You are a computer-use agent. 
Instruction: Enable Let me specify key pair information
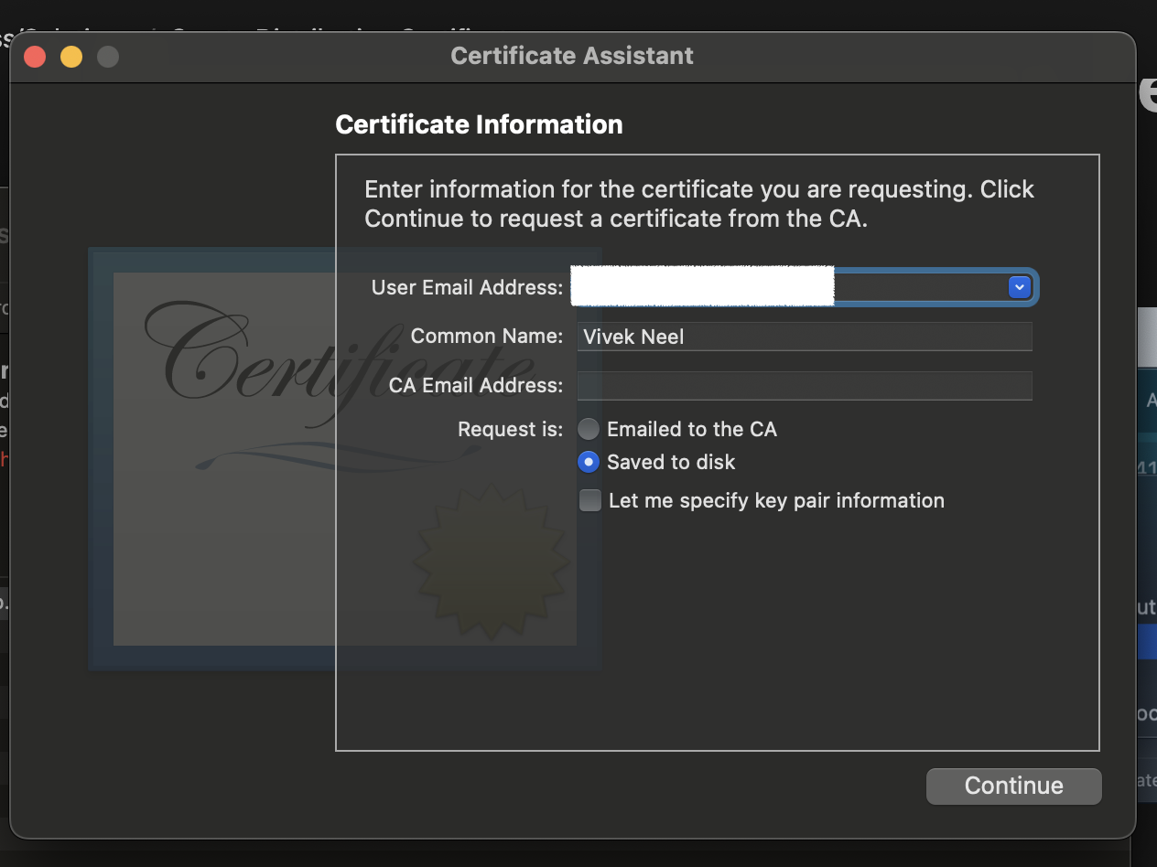click(x=590, y=500)
